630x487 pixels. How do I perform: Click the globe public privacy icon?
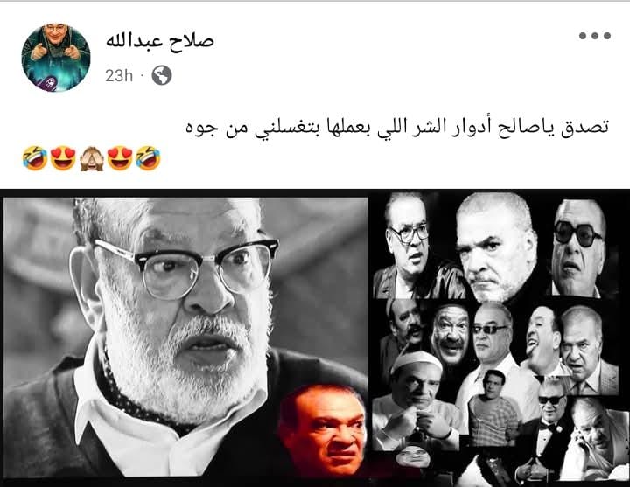click(162, 75)
